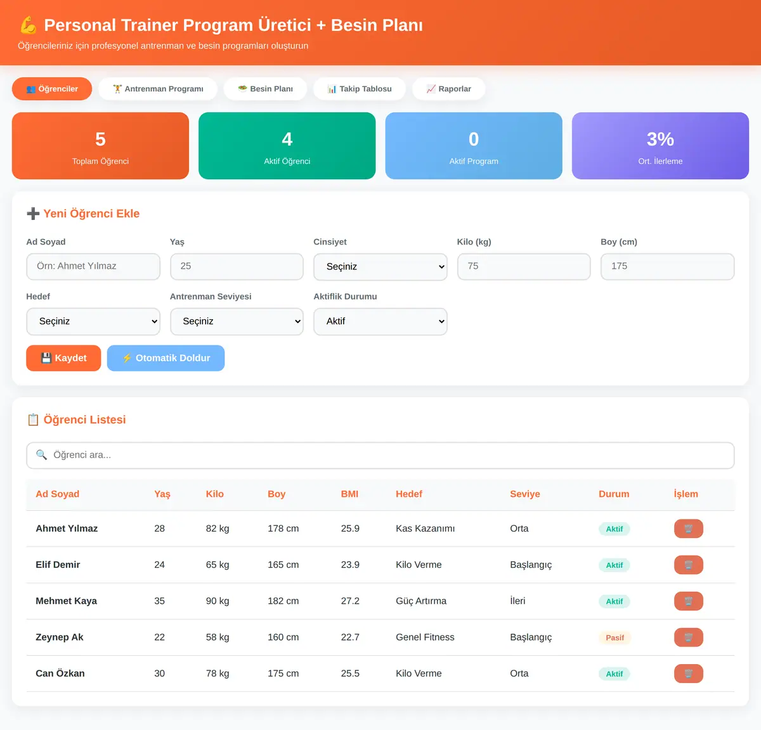Save the student with Kaydet
This screenshot has height=730, width=761.
click(x=63, y=358)
